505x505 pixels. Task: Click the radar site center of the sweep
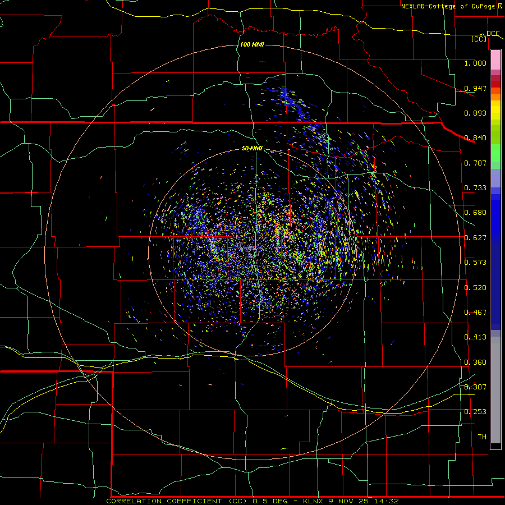(x=252, y=252)
